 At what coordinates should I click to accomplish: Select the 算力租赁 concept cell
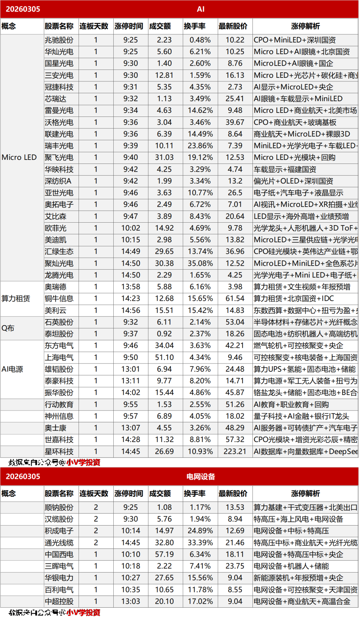(x=16, y=299)
